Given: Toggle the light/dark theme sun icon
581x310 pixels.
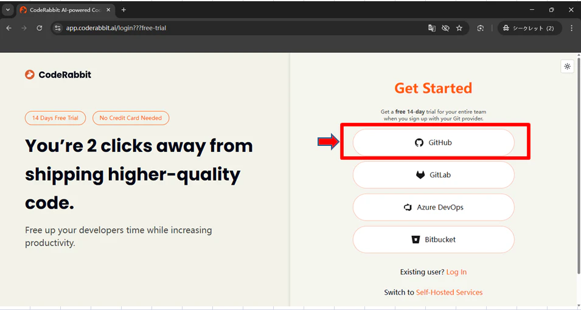Looking at the screenshot, I should [x=567, y=67].
